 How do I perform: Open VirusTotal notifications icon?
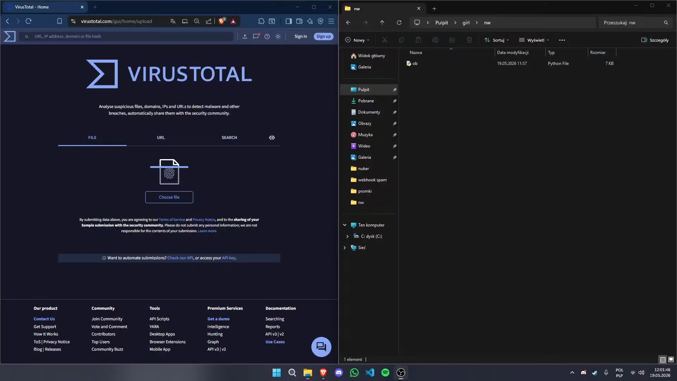click(256, 36)
